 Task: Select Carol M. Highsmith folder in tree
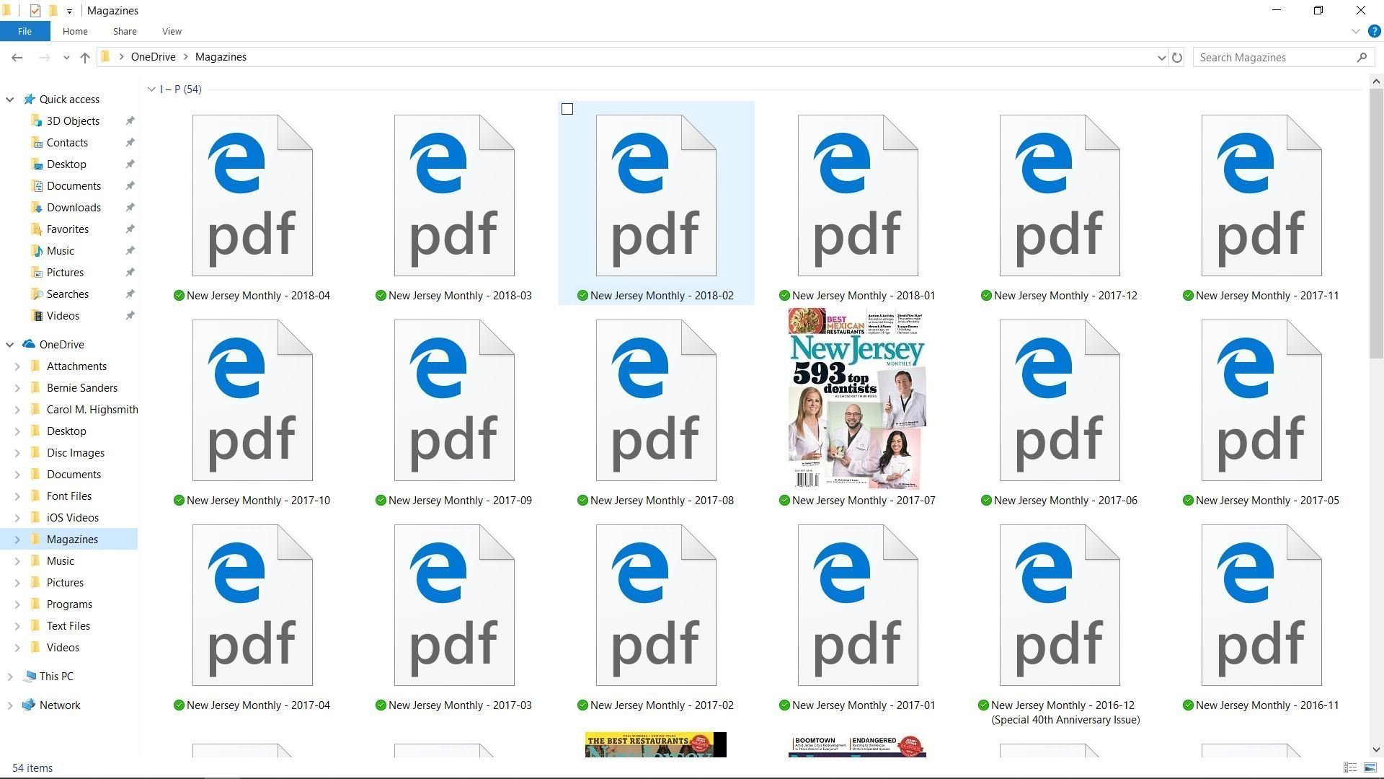[92, 410]
